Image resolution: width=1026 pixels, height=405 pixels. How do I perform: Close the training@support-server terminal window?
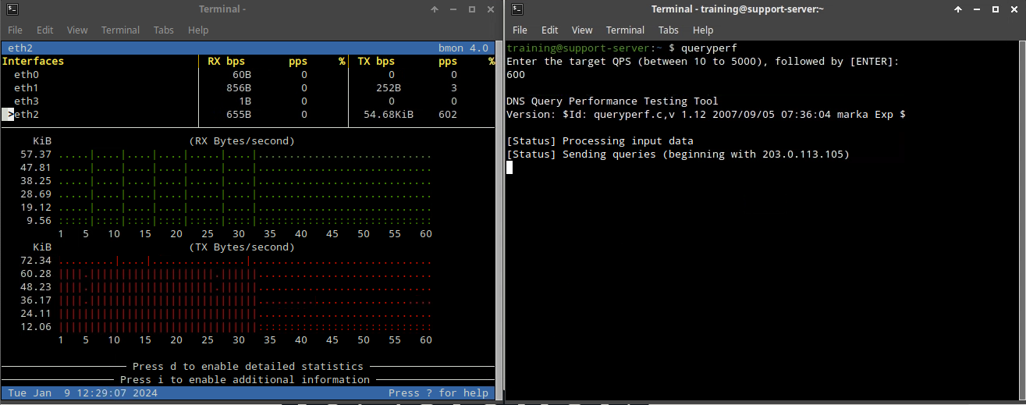tap(1013, 9)
